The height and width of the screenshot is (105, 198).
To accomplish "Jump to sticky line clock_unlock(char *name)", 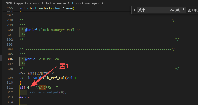I will [51, 8].
